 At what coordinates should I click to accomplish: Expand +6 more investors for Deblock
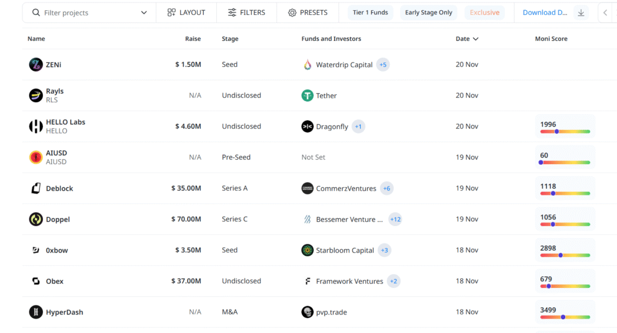387,189
